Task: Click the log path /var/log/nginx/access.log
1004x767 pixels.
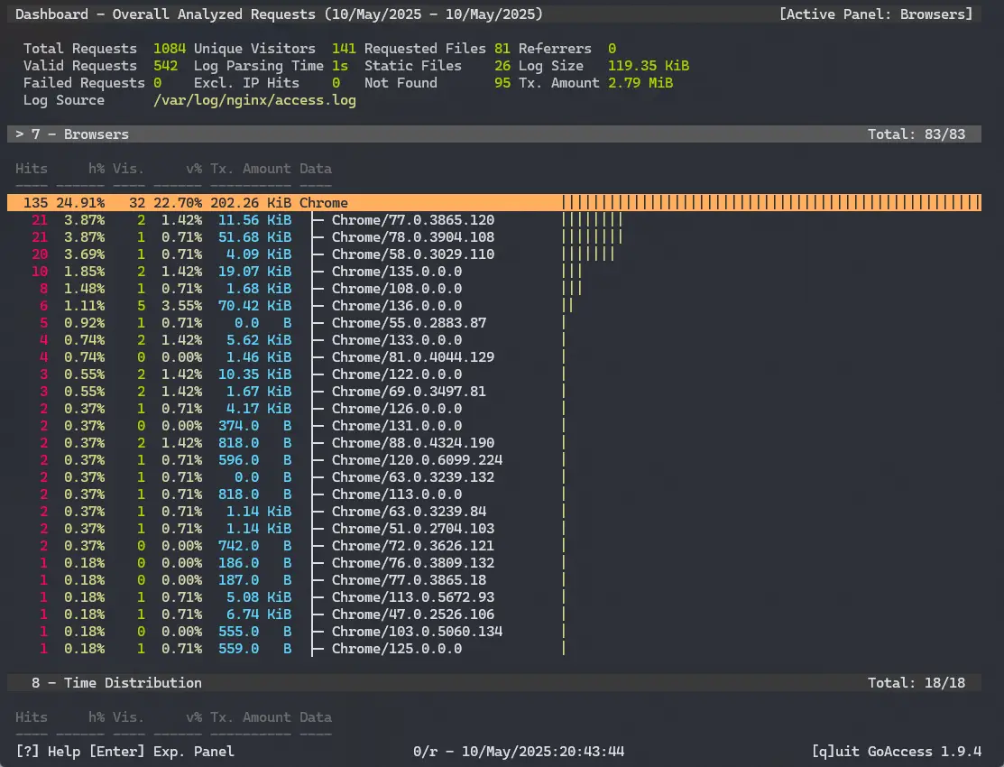Action: [255, 100]
